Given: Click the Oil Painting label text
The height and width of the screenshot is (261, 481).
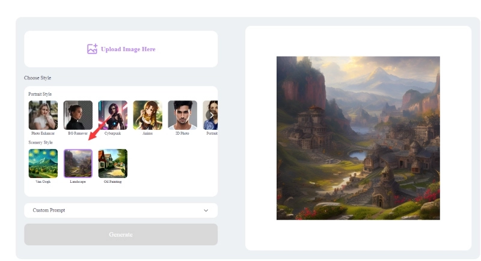Looking at the screenshot, I should (112, 182).
